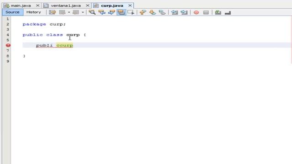Toggle Highlight Search in the toolbar
This screenshot has width=292, height=164.
tap(121, 12)
